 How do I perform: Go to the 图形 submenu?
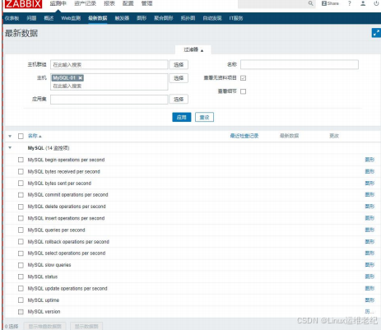tap(142, 18)
